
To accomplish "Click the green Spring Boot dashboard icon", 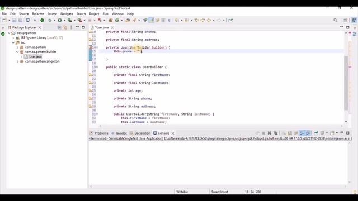I will [x=43, y=20].
